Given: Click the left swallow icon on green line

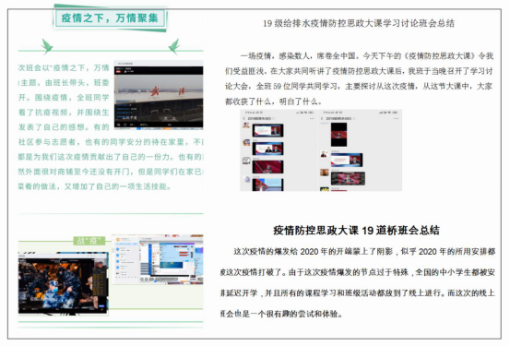Looking at the screenshot, I should (x=47, y=46).
